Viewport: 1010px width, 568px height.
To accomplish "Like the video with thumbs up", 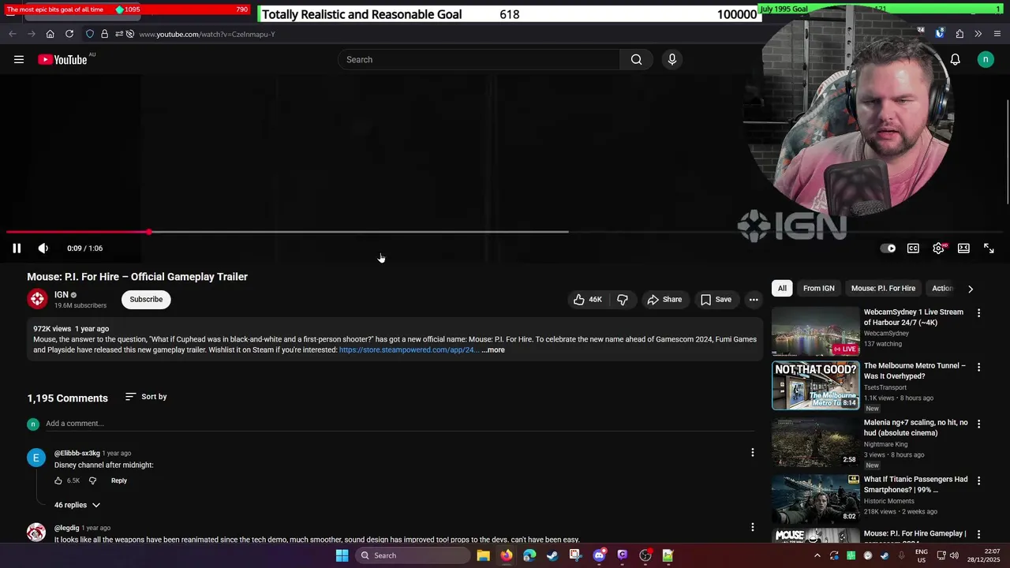I will tap(587, 299).
